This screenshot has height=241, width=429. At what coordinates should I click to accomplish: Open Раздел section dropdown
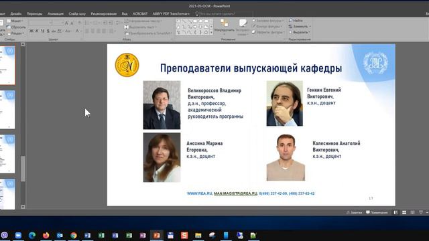click(15, 33)
